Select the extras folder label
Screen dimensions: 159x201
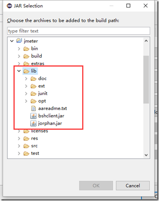point(38,64)
